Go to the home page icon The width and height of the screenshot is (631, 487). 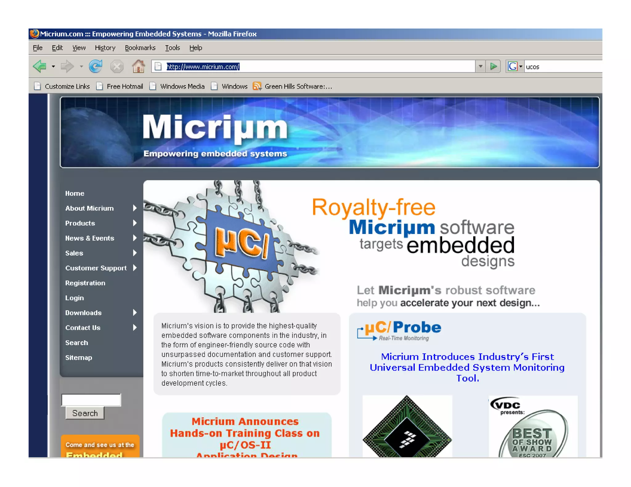138,66
